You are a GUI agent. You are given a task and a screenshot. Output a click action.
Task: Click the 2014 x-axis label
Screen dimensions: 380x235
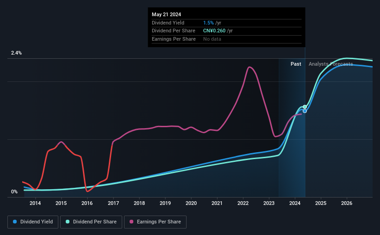tap(35, 203)
